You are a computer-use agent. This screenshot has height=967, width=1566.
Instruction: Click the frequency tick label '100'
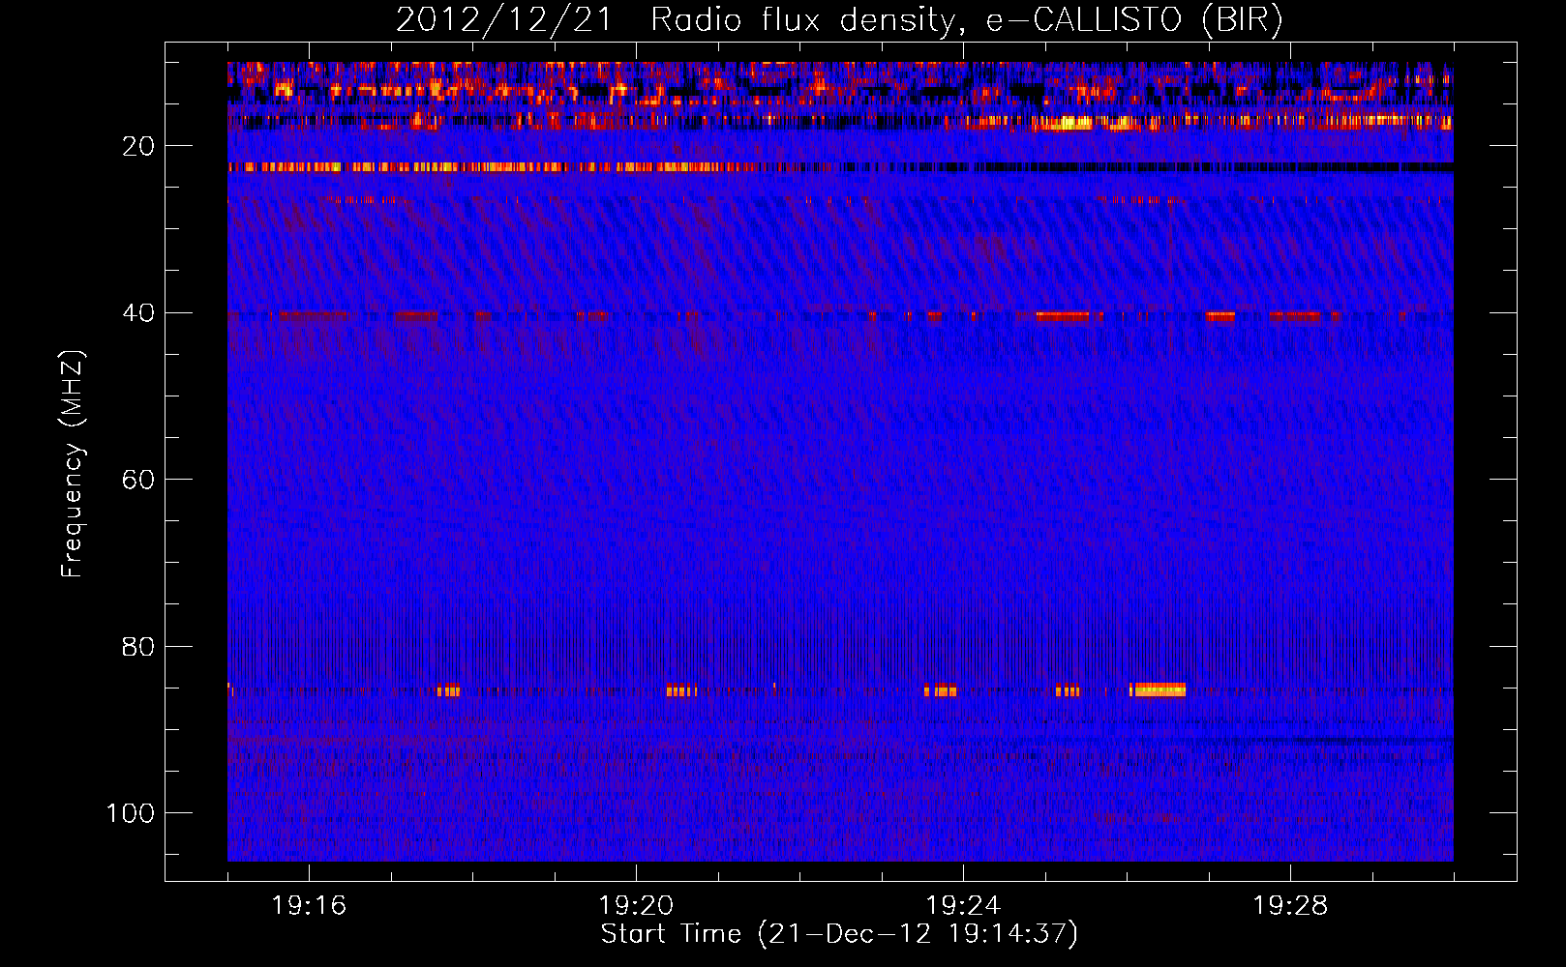(x=131, y=813)
